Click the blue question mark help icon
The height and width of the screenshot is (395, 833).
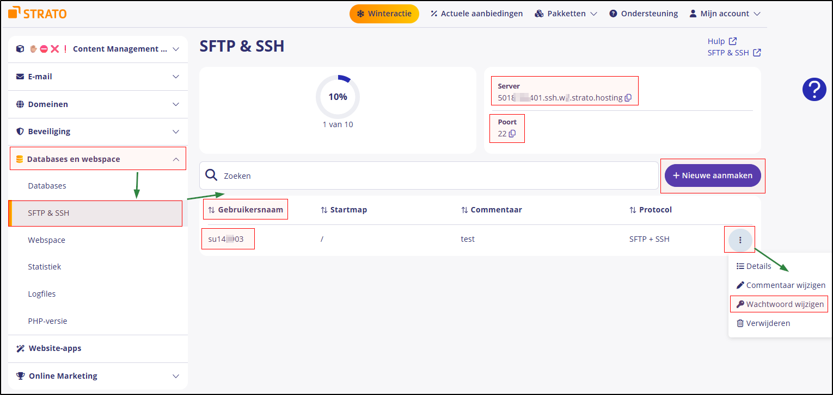[x=814, y=89]
